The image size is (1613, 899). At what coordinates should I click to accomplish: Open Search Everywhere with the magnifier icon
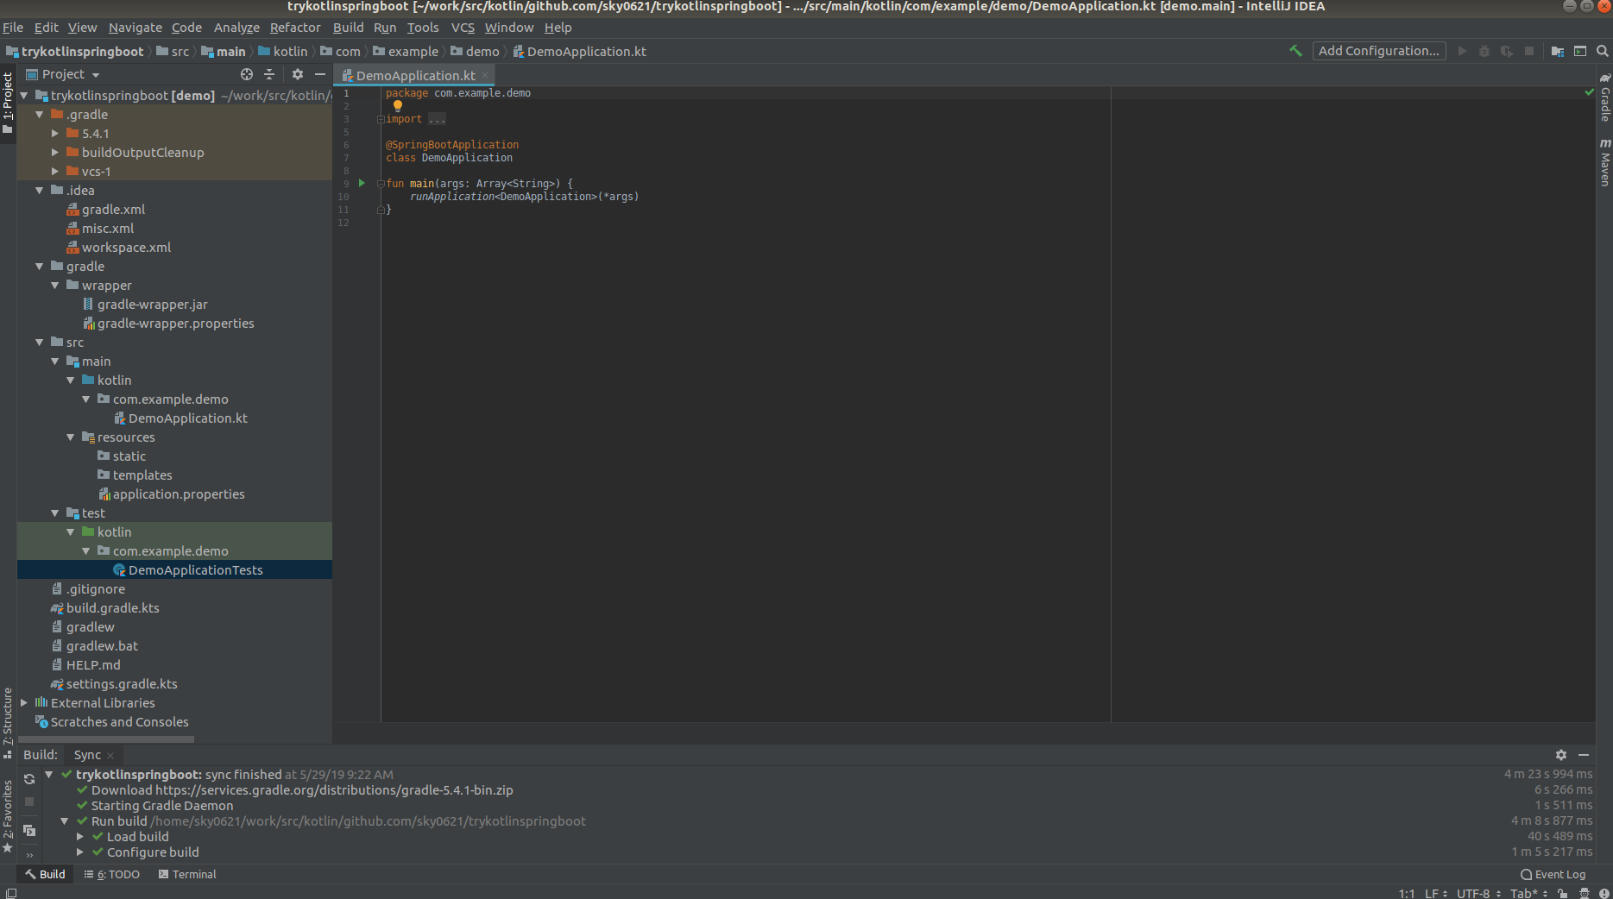click(1604, 51)
